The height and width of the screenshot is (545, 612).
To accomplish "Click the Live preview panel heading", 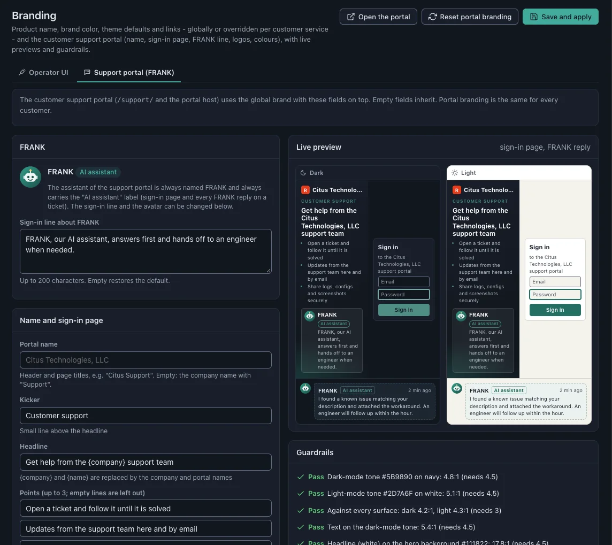I will pos(318,147).
